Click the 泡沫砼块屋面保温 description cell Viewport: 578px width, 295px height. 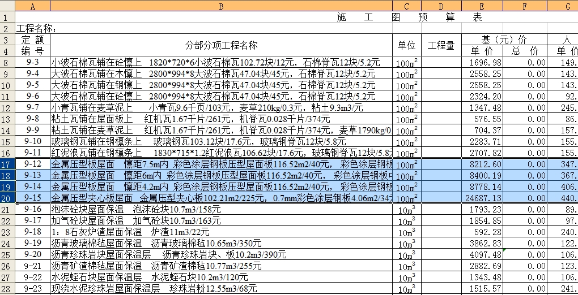pos(221,210)
